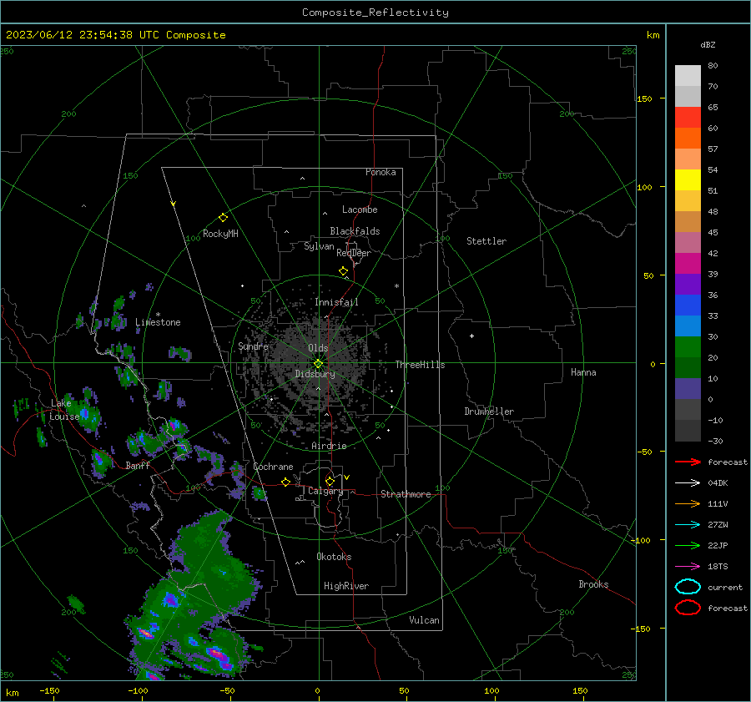This screenshot has height=702, width=751.
Task: Click the magenta 18TS arrow icon
Action: [x=688, y=567]
